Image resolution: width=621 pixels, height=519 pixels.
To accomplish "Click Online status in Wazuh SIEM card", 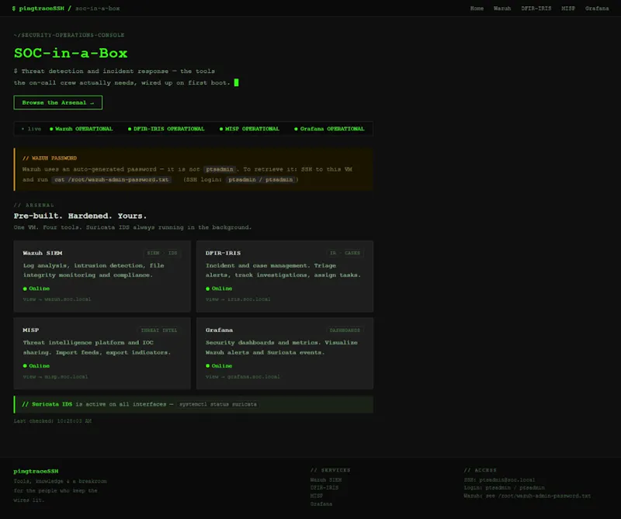I will pyautogui.click(x=36, y=288).
